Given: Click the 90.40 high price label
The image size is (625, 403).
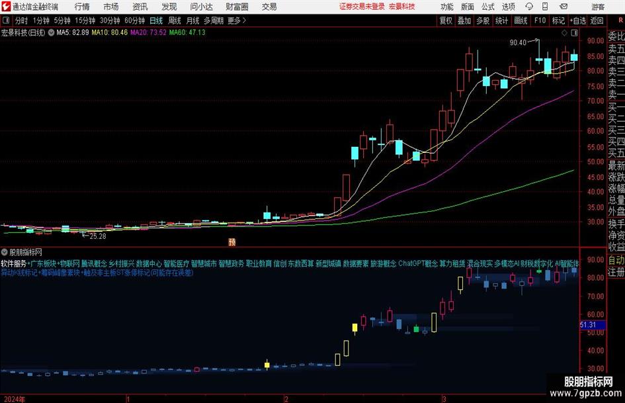Looking at the screenshot, I should click(518, 42).
